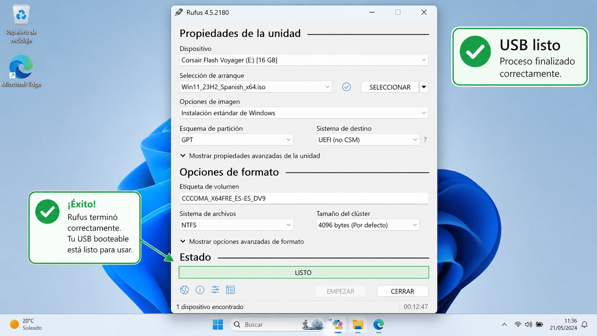The width and height of the screenshot is (597, 336).
Task: Open Papelera de reciclaje desktop icon
Action: coord(21,24)
